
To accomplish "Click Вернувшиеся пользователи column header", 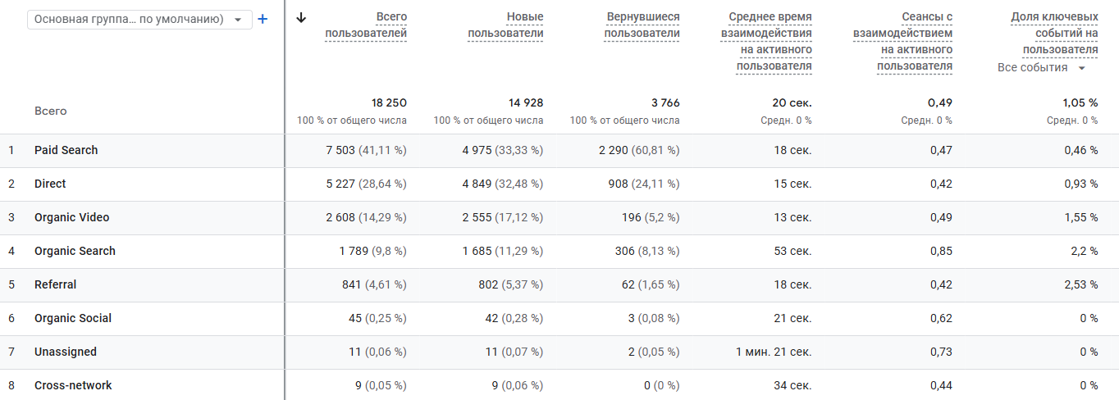I will pyautogui.click(x=642, y=25).
